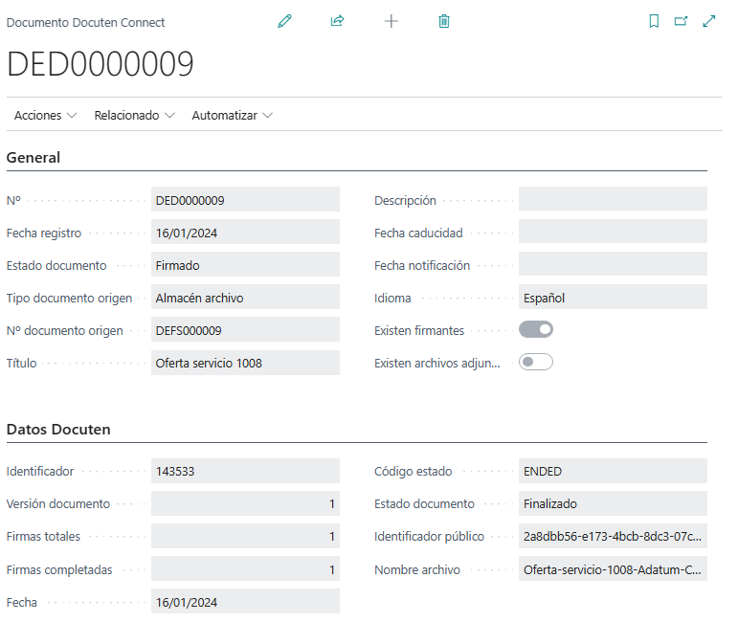Toggle the Existen firmantes switch

click(536, 330)
